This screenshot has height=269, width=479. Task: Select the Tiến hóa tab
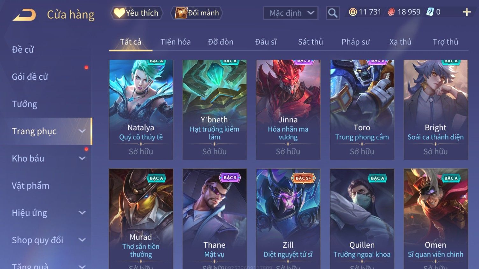point(175,42)
